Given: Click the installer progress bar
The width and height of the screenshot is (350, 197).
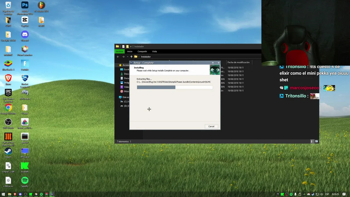Looking at the screenshot, I should (175, 87).
